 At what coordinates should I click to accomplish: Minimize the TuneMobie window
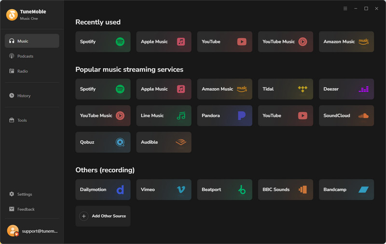click(x=356, y=8)
